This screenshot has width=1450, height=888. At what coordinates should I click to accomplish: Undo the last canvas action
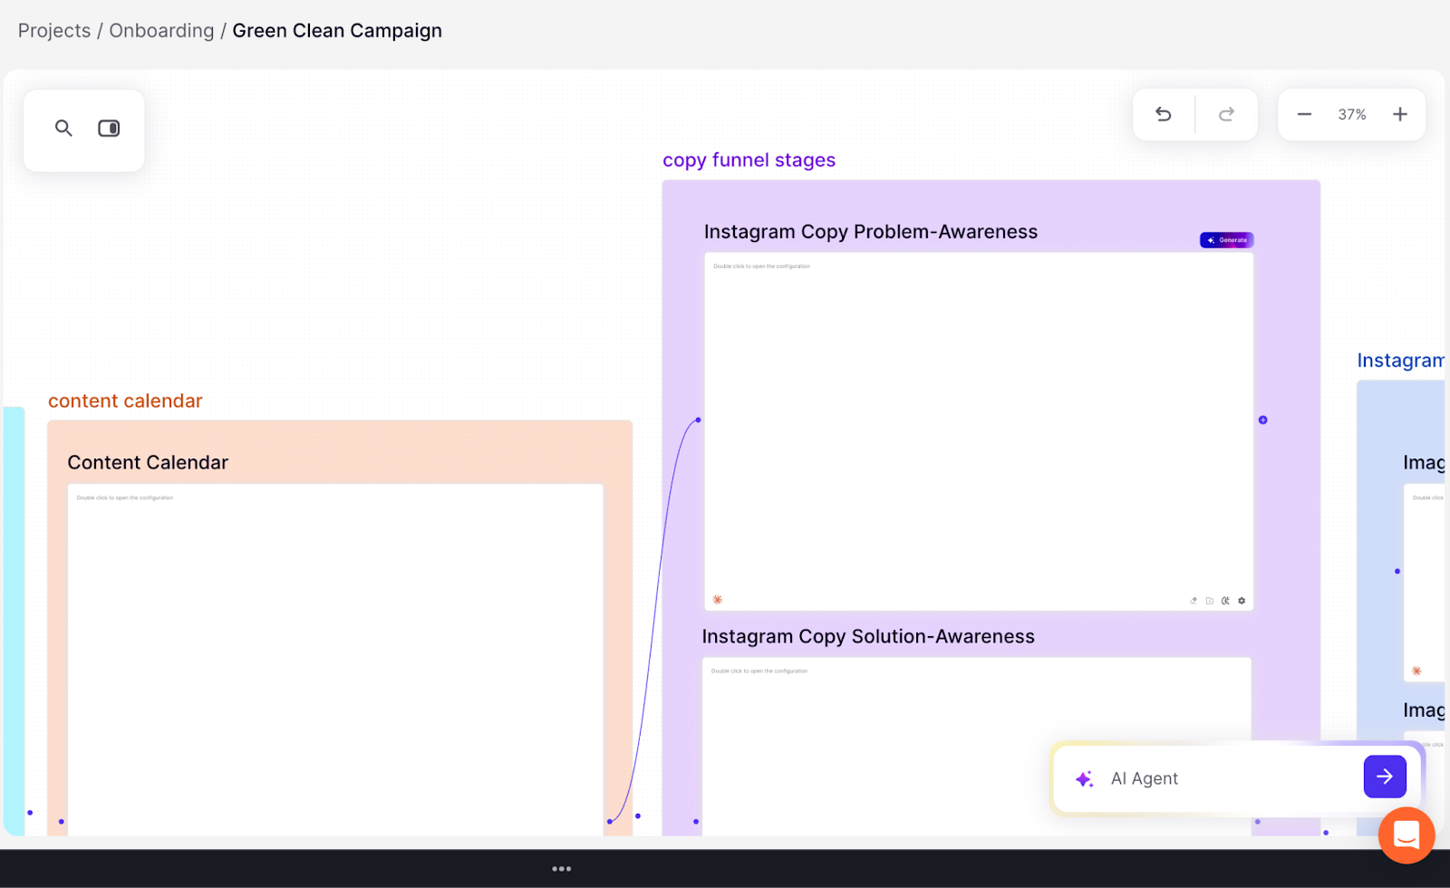[x=1164, y=114]
